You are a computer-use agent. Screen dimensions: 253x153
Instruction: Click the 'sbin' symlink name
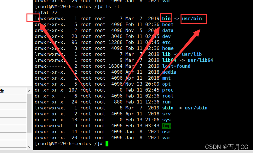[168, 108]
